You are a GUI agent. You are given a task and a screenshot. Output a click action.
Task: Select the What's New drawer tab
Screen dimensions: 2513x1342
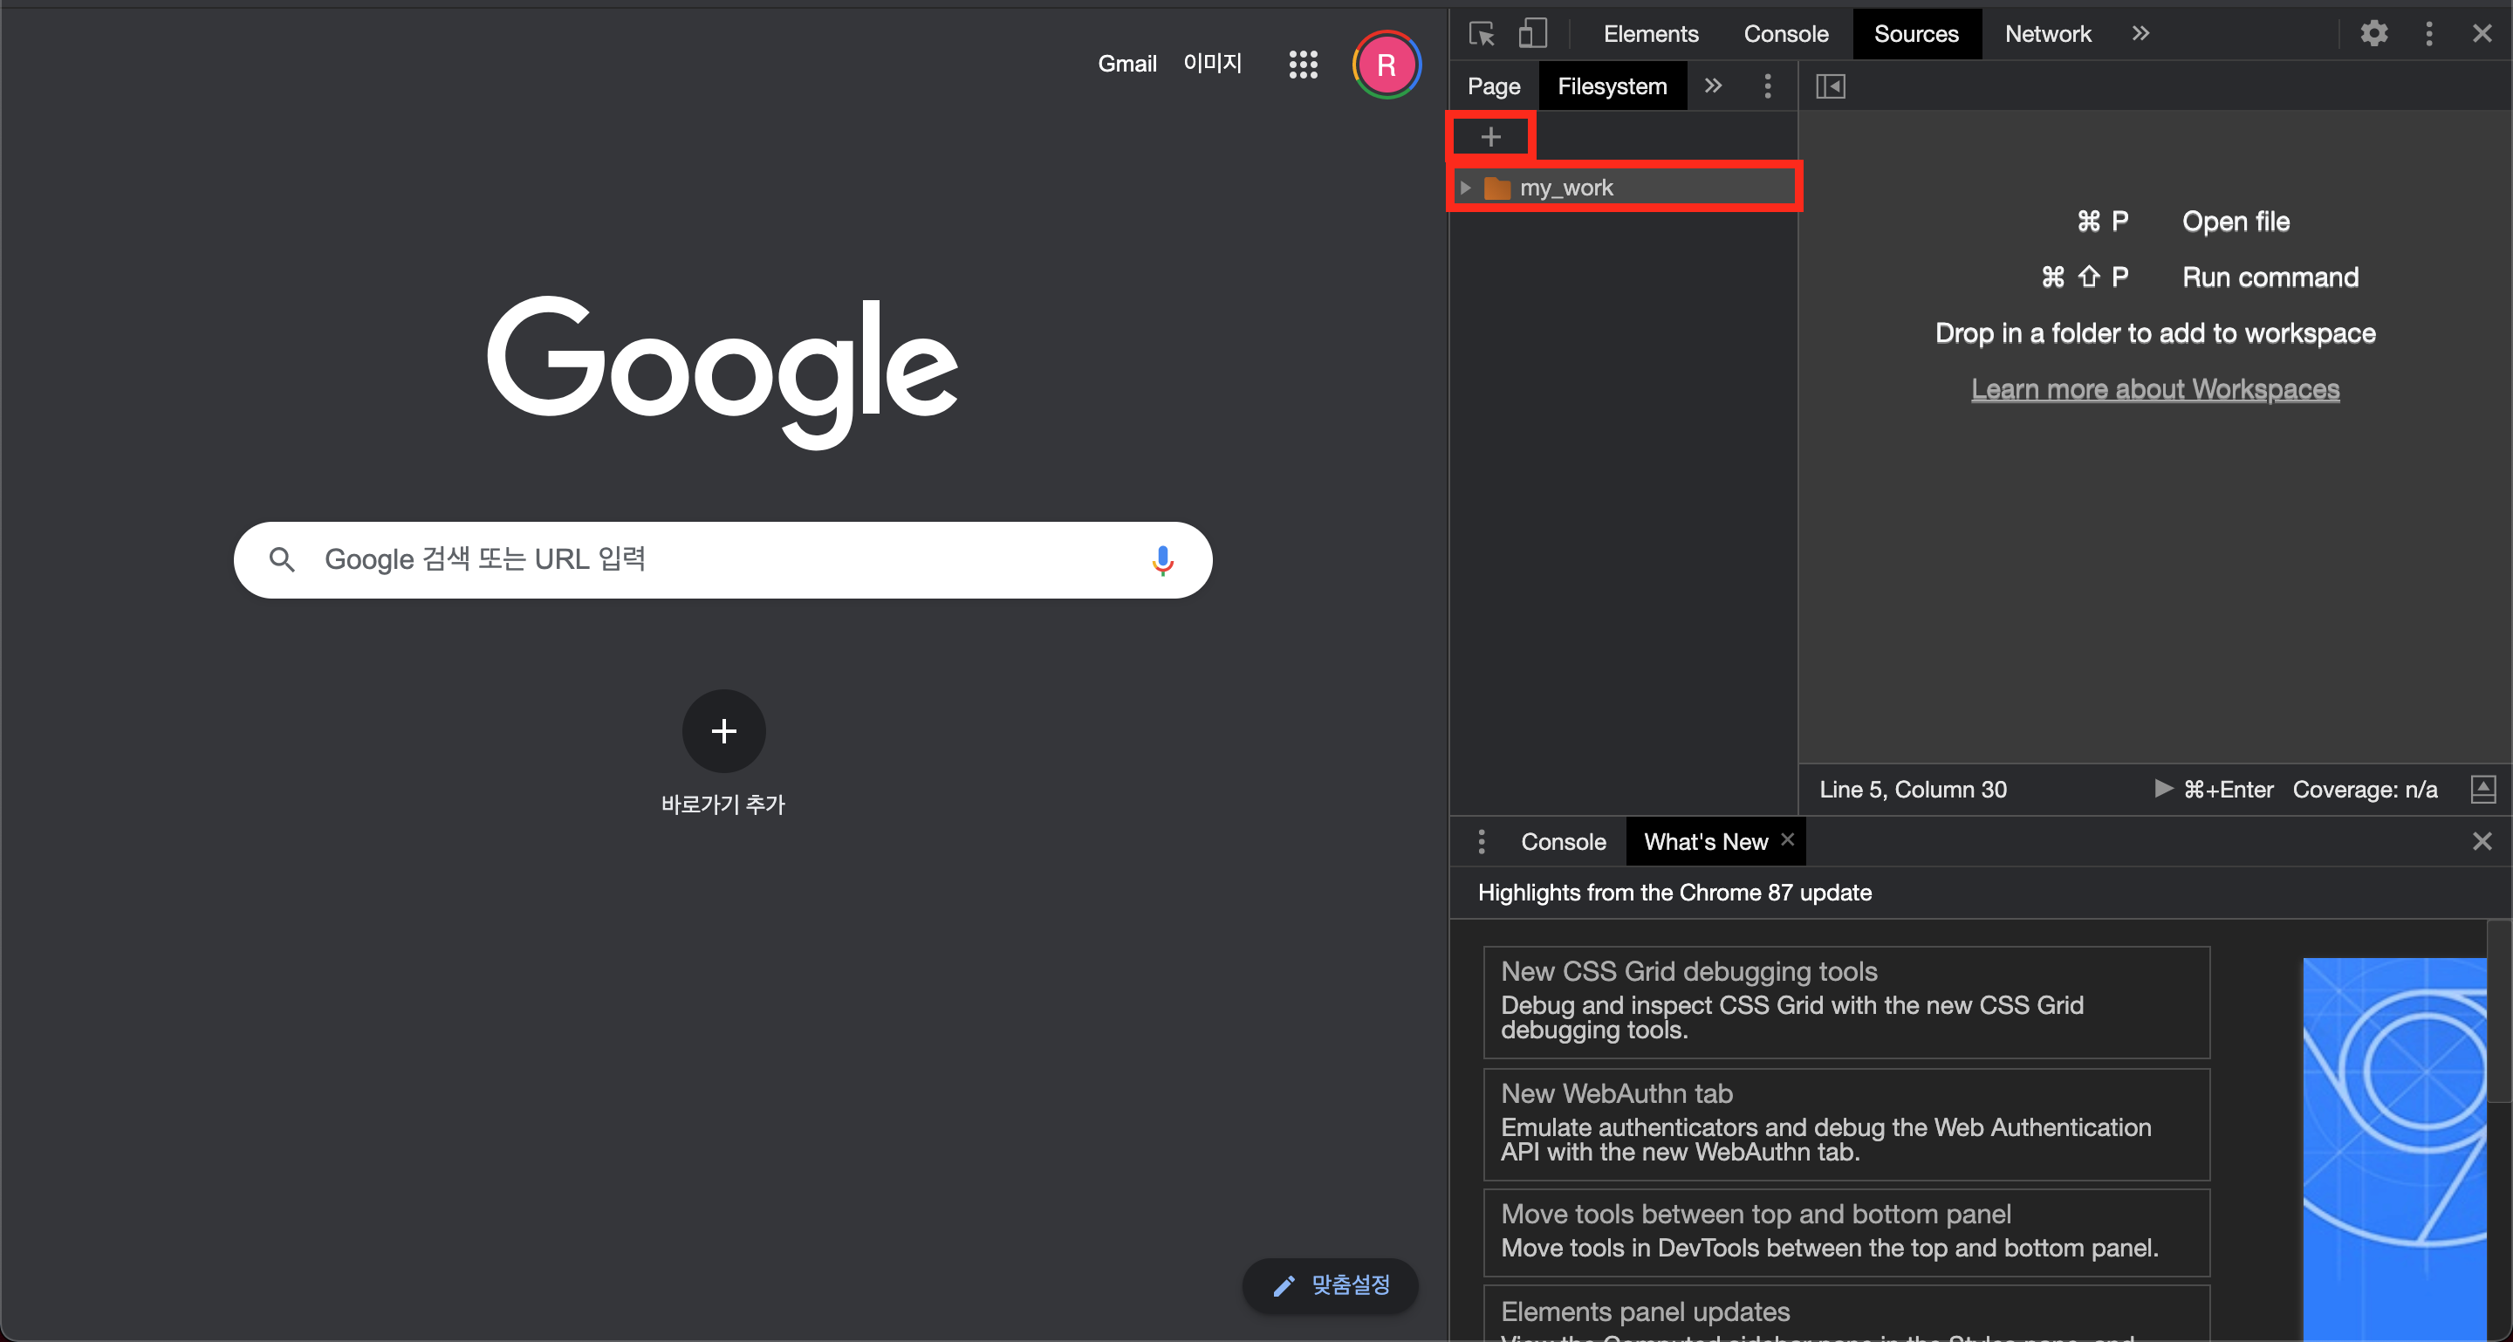click(1705, 842)
